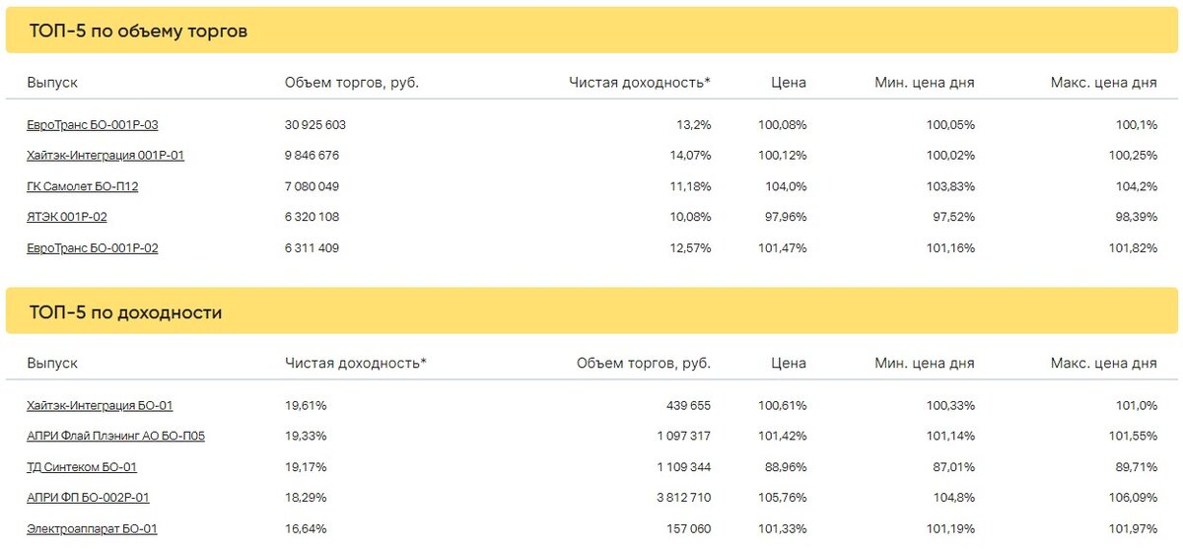Open the ТД Синтеком БО-01 link

tap(82, 467)
